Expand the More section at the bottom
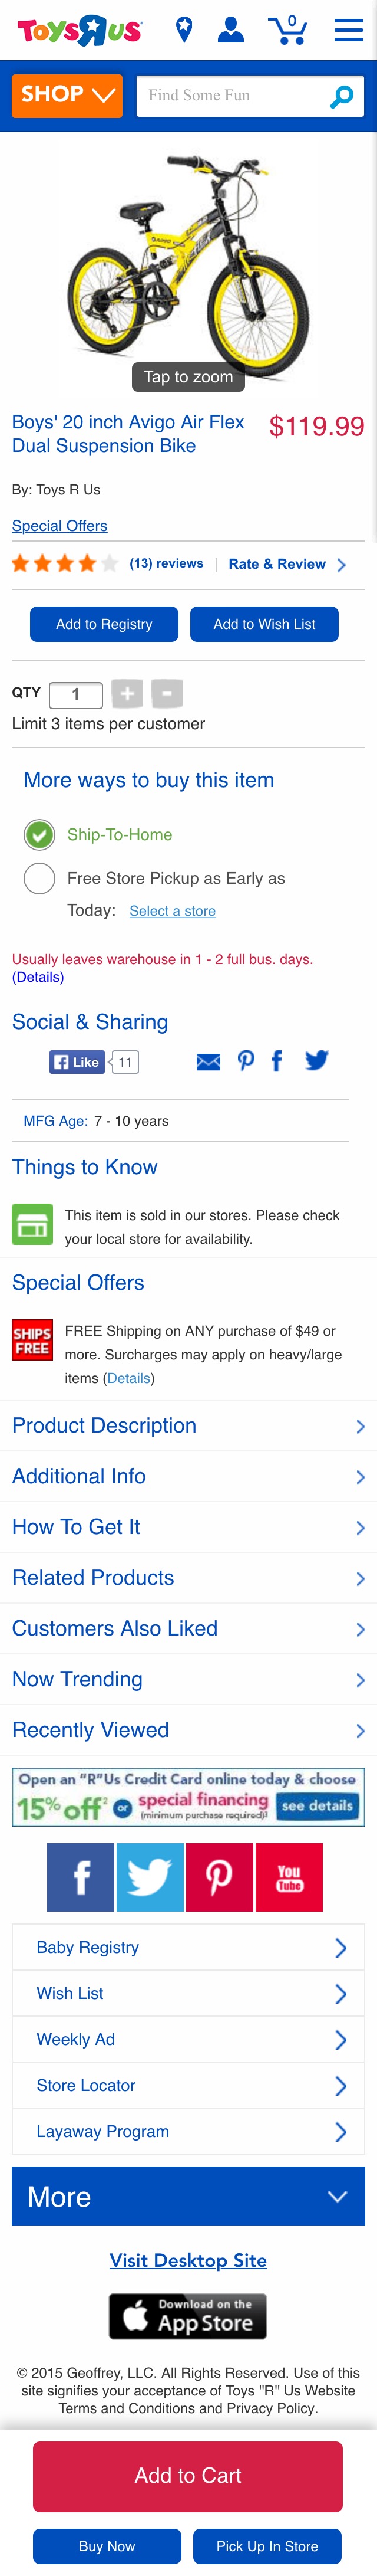This screenshot has height=2576, width=377. (x=187, y=2197)
